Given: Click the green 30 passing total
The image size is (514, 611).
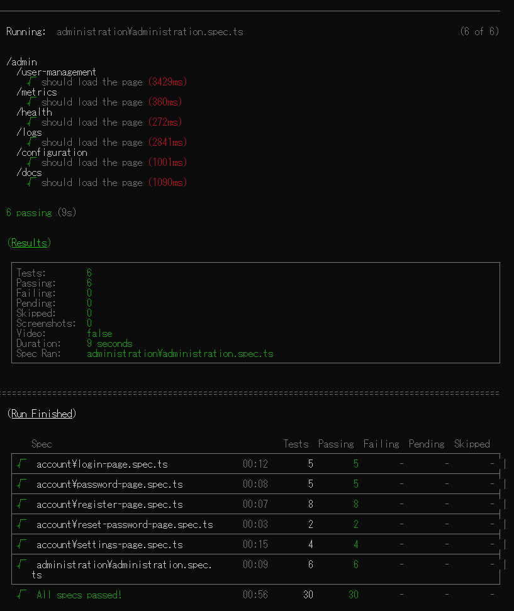Looking at the screenshot, I should click(354, 595).
